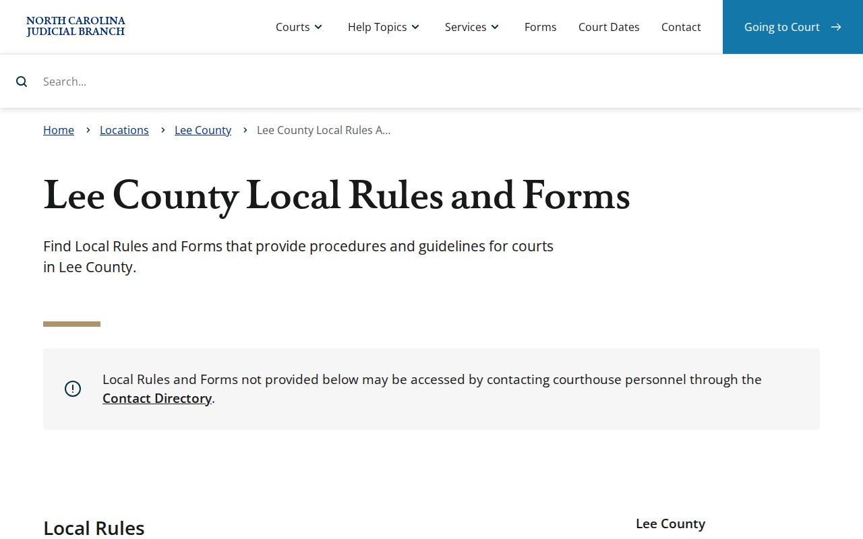Open the Contact menu item
Screen dimensions: 863x539
click(x=681, y=27)
